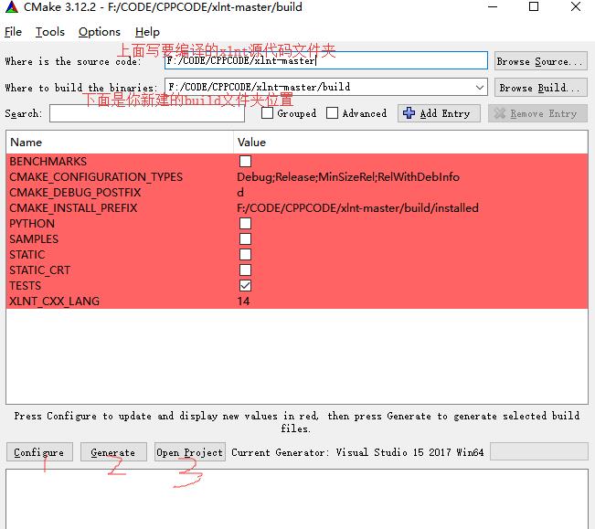This screenshot has width=595, height=529.
Task: Select the XLNT_CXX_LANG entry
Action: coord(54,302)
